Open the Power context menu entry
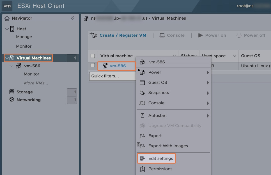This screenshot has width=271, height=175. [x=174, y=72]
